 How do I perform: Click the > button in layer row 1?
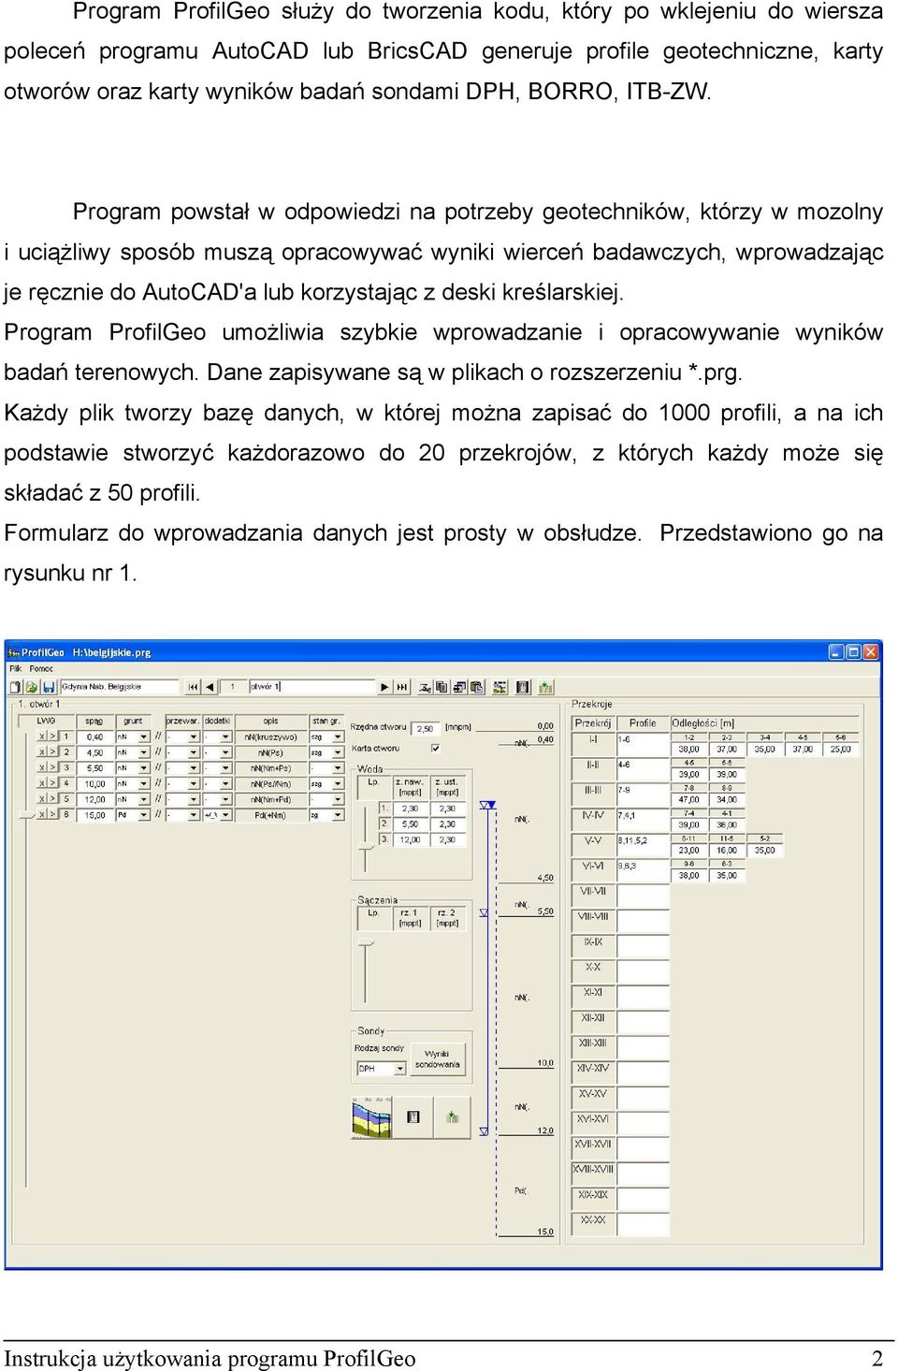point(52,737)
